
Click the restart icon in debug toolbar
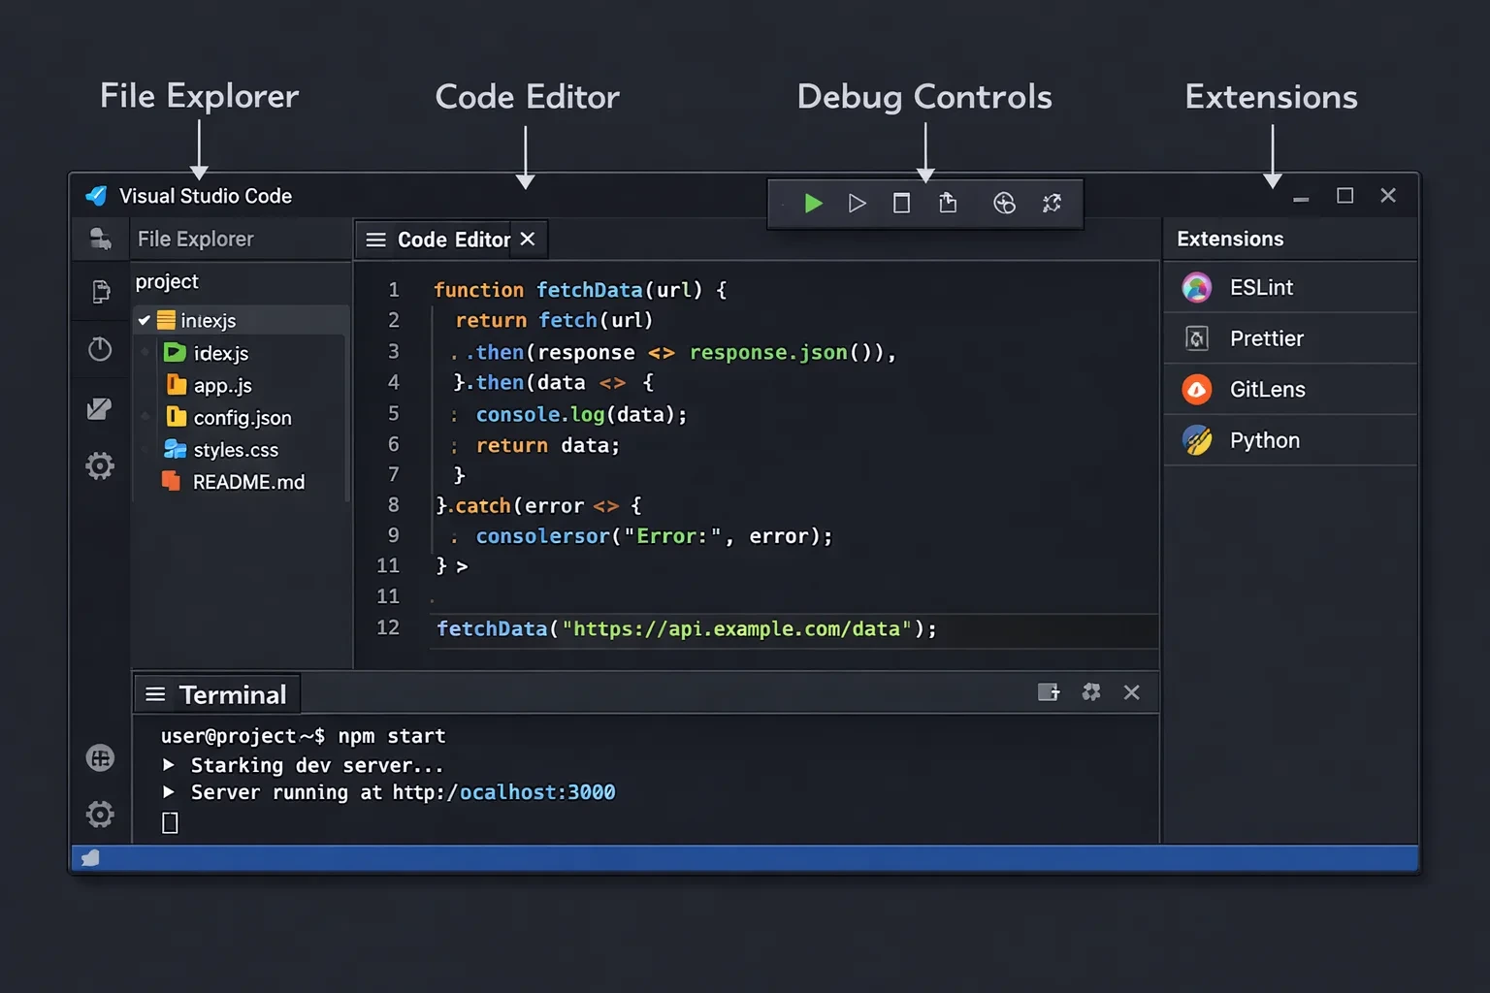pos(1052,203)
